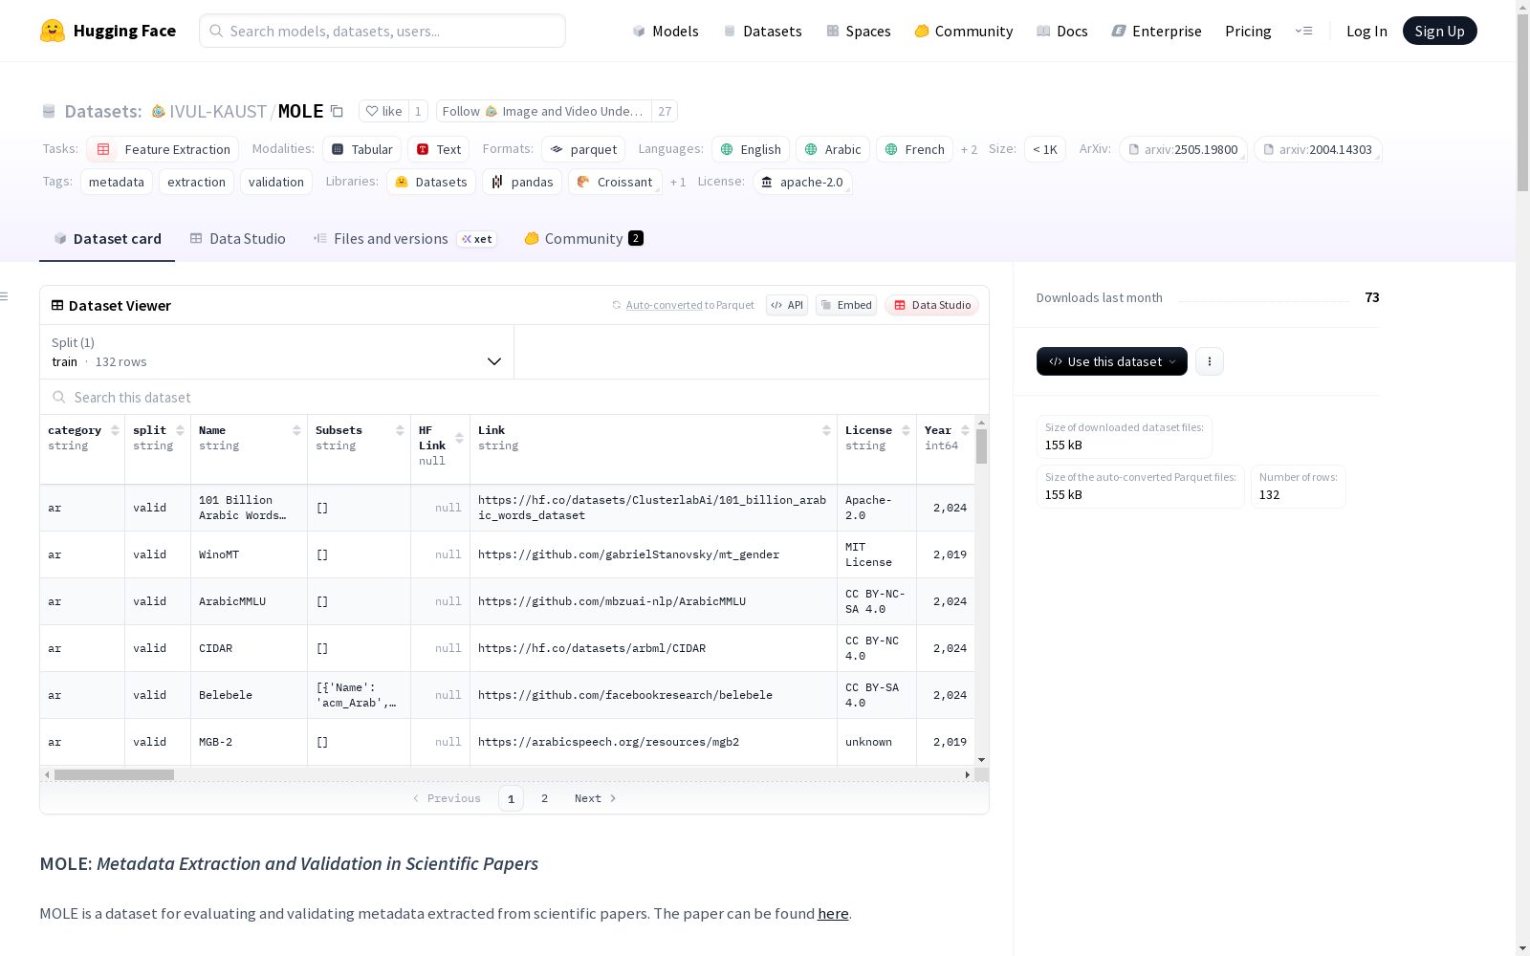Go to Pricing page

[1248, 31]
